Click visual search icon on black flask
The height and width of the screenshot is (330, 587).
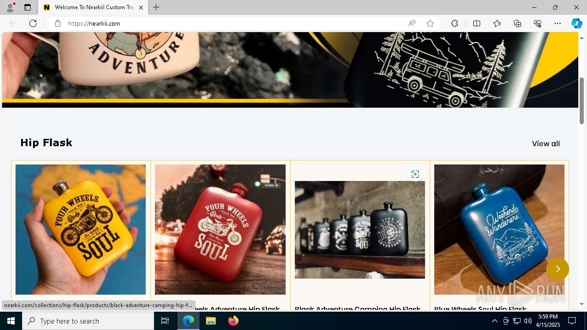[x=415, y=174]
